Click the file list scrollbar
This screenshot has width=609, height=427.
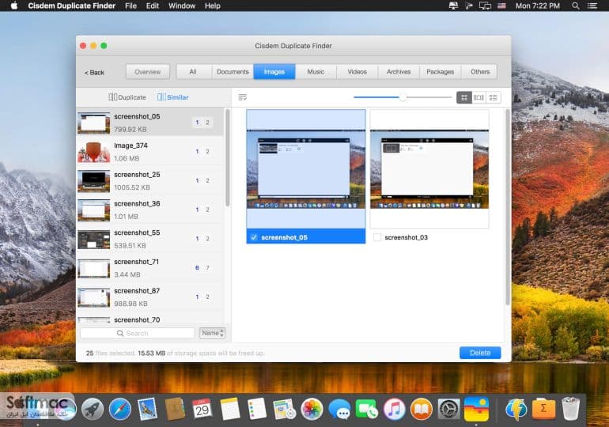tap(228, 157)
